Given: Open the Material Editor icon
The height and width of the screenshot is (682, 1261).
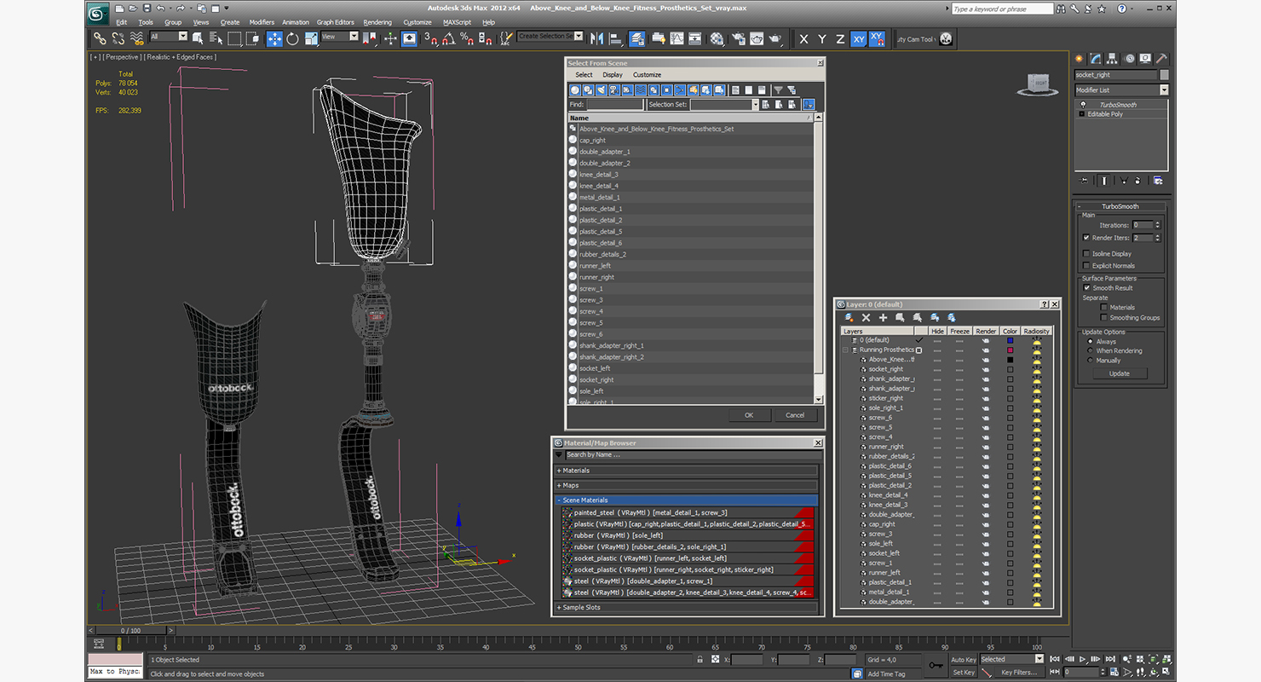Looking at the screenshot, I should (x=717, y=38).
